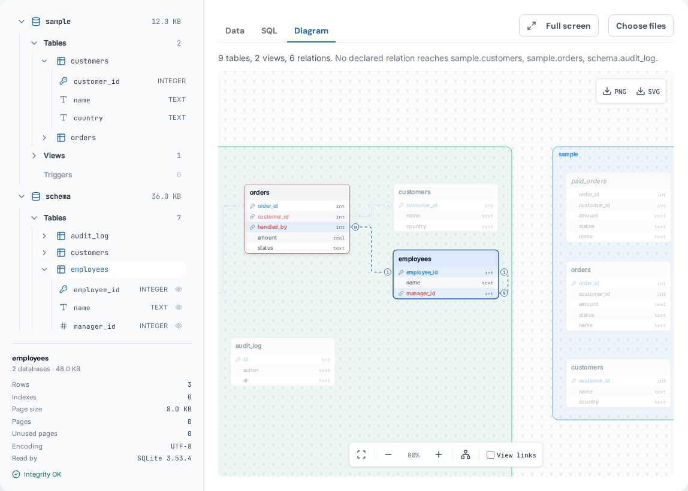Toggle the eye on the sidebar name TEXT row
This screenshot has height=491, width=688.
179,307
